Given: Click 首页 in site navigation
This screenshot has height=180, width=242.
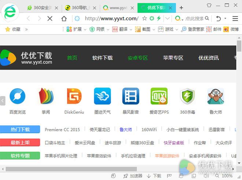Looking at the screenshot, I should click(72, 58).
